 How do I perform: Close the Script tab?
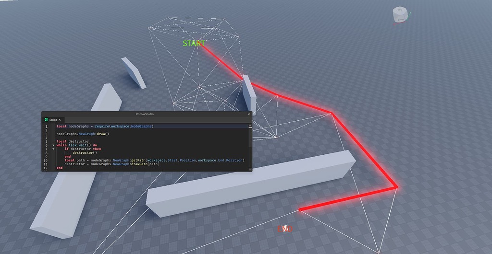click(60, 120)
